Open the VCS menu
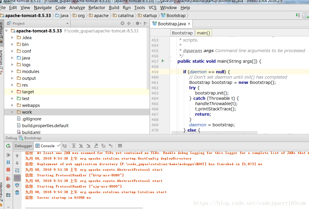 [x=153, y=8]
